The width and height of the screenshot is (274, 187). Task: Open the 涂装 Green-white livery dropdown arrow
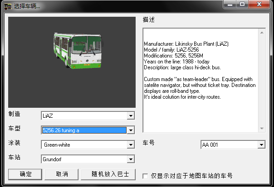click(x=131, y=144)
